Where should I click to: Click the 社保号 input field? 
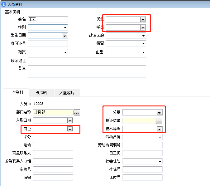pos(142,169)
